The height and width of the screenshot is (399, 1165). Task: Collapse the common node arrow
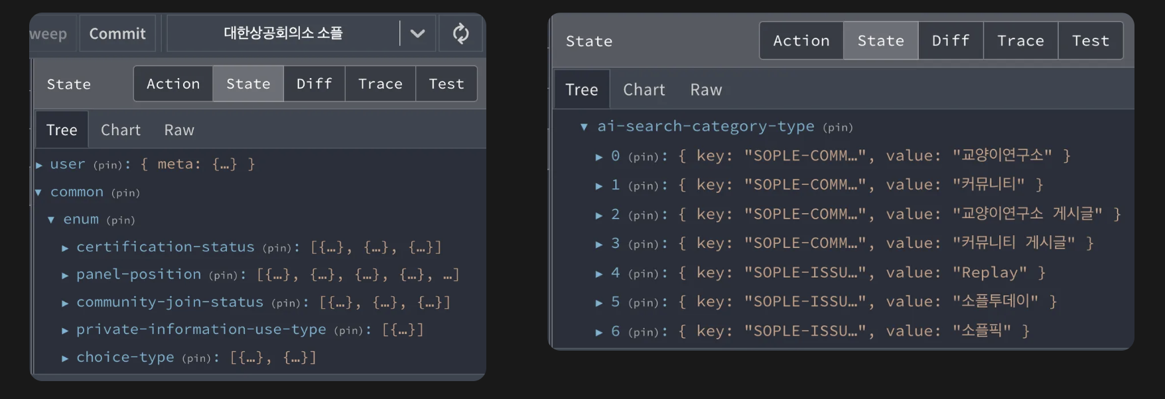(x=38, y=192)
